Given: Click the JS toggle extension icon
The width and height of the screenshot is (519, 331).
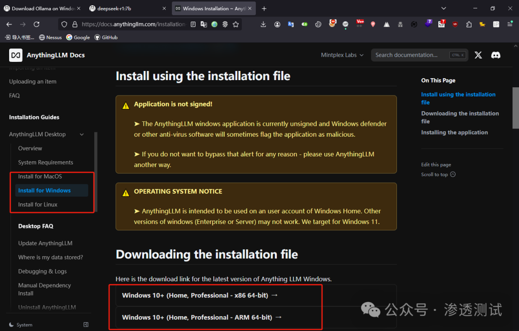Looking at the screenshot, I should click(x=305, y=24).
